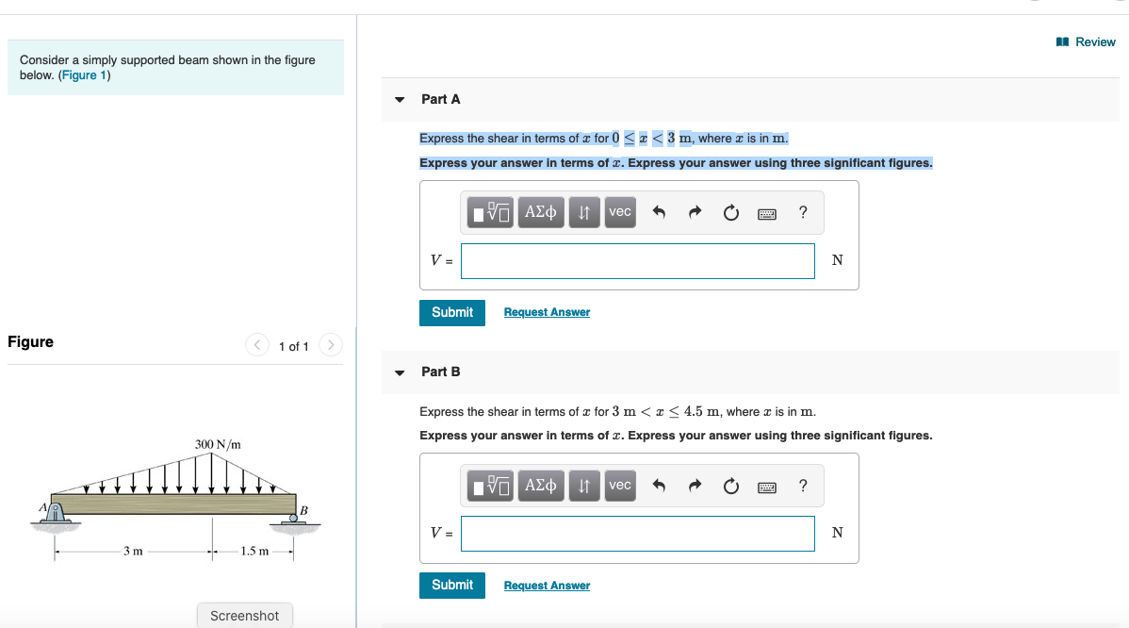Click the 'Part B' heading text
This screenshot has width=1129, height=628.
(x=441, y=372)
